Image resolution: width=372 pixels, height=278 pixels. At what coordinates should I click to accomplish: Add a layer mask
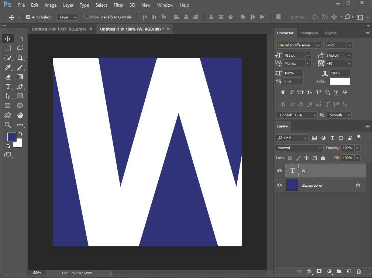(x=319, y=271)
